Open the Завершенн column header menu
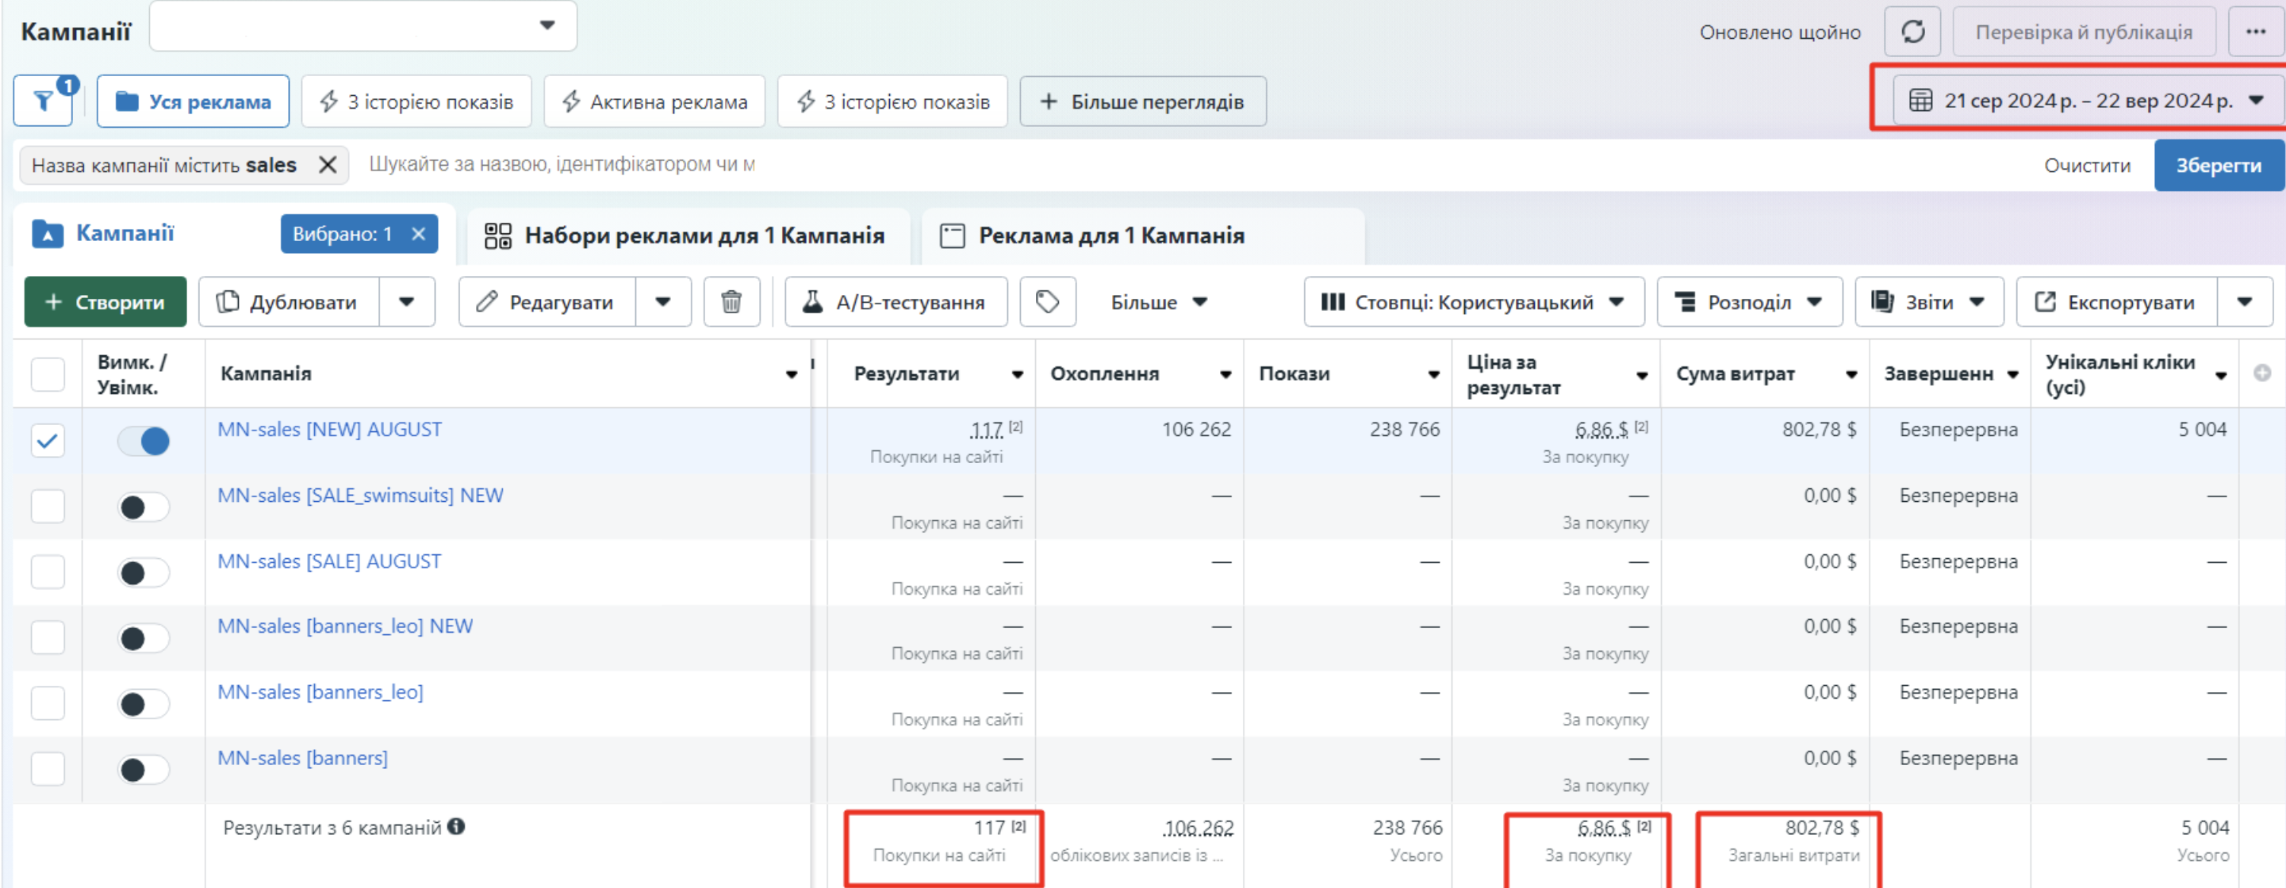The image size is (2286, 888). click(2014, 374)
